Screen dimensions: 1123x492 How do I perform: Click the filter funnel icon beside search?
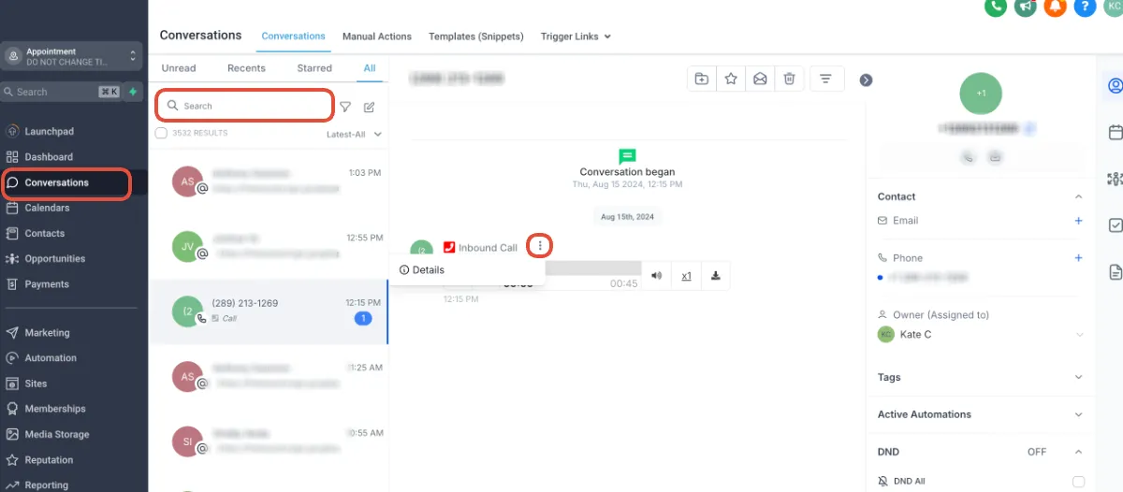coord(345,107)
